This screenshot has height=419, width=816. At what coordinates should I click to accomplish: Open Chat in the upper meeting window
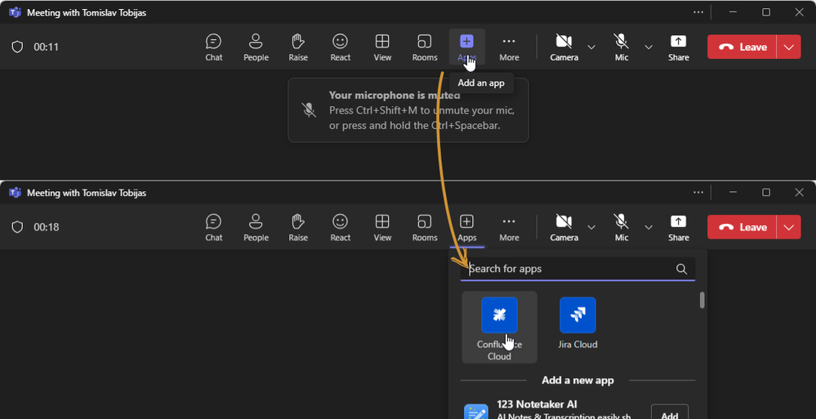[x=213, y=47]
